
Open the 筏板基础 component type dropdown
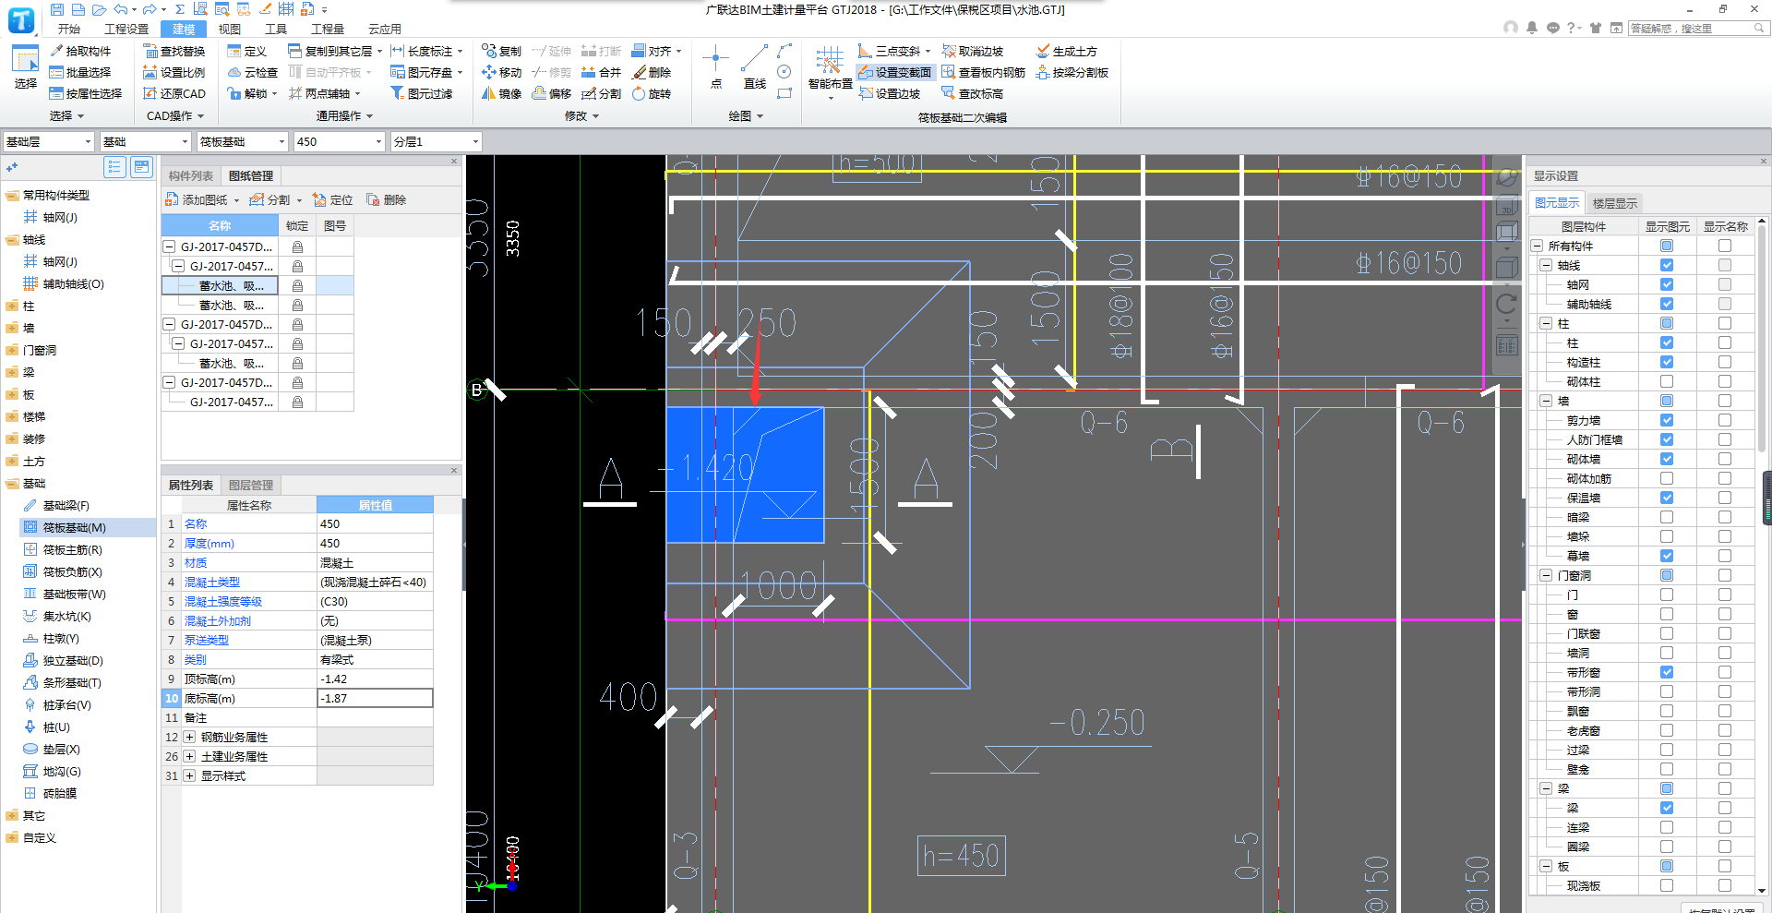242,141
